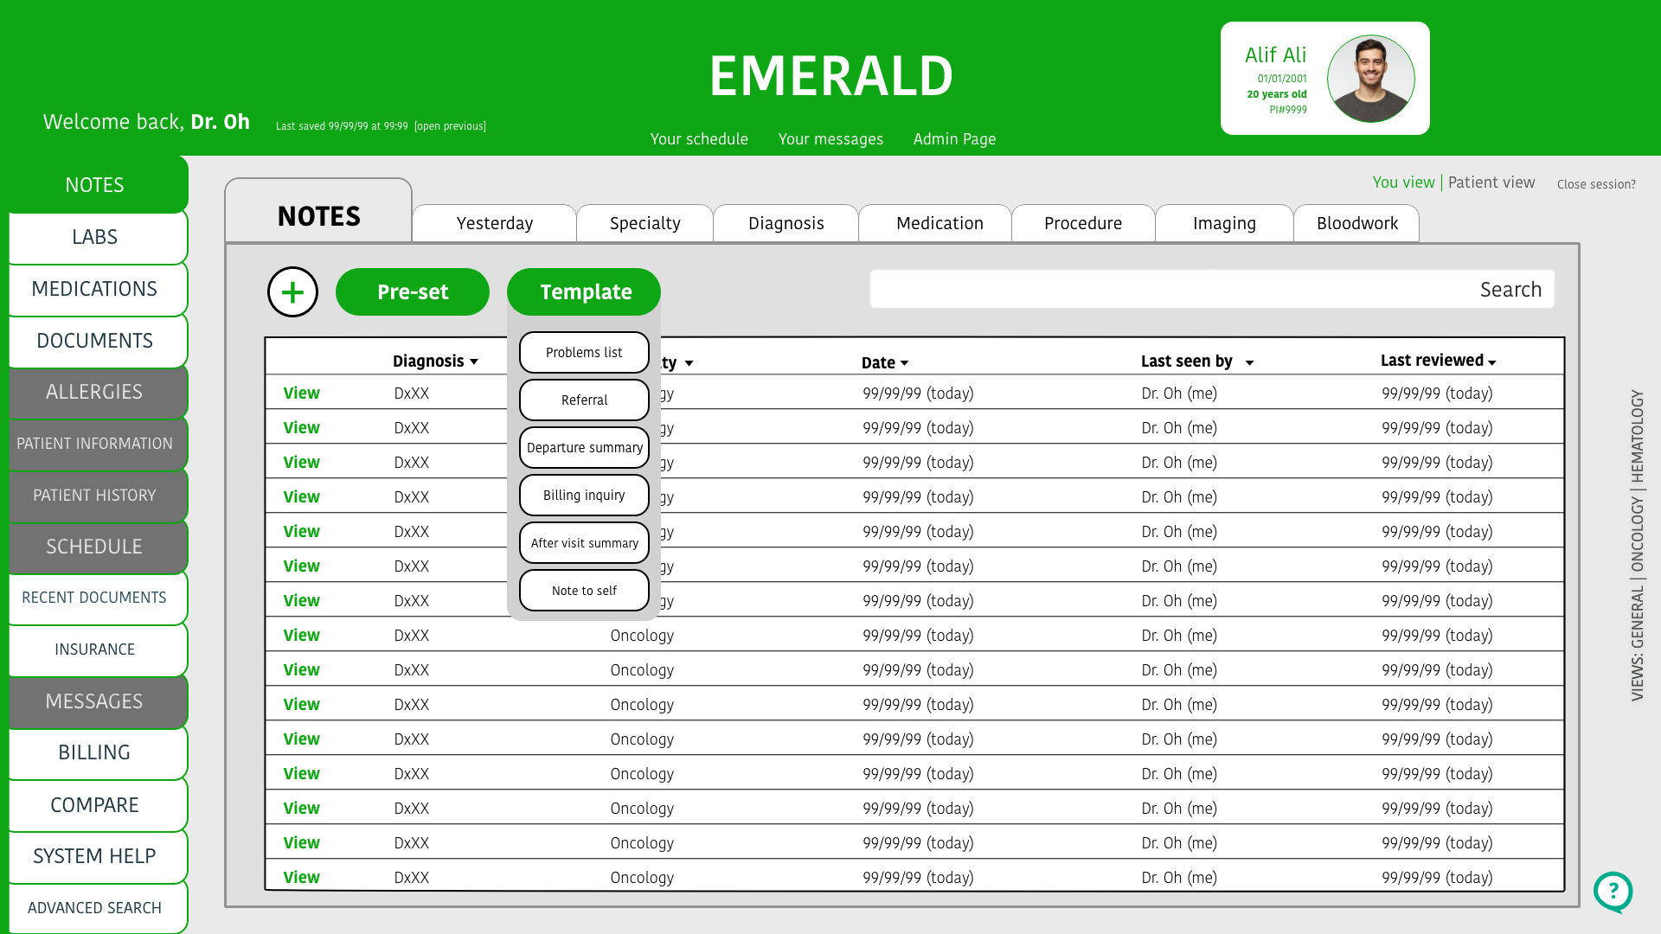
Task: Expand the Date column sort arrow
Action: (905, 363)
